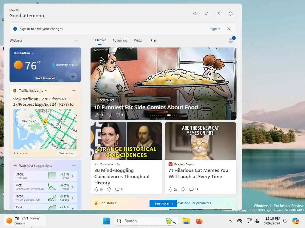Click See on map link
305x228 pixels.
point(66,153)
